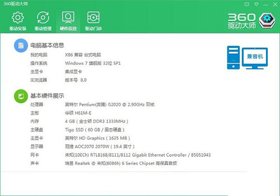Click the 360驱动大师 window title text
The width and height of the screenshot is (280, 196).
pyautogui.click(x=16, y=4)
